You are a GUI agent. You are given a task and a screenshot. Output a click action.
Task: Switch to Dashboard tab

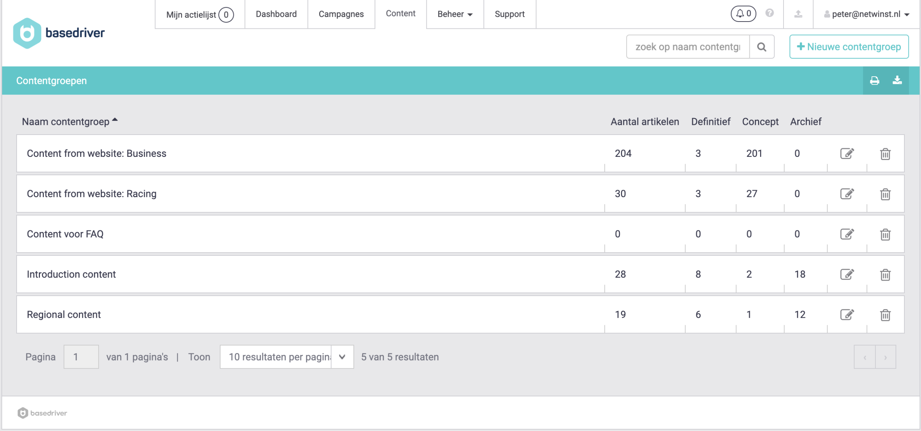pos(276,14)
